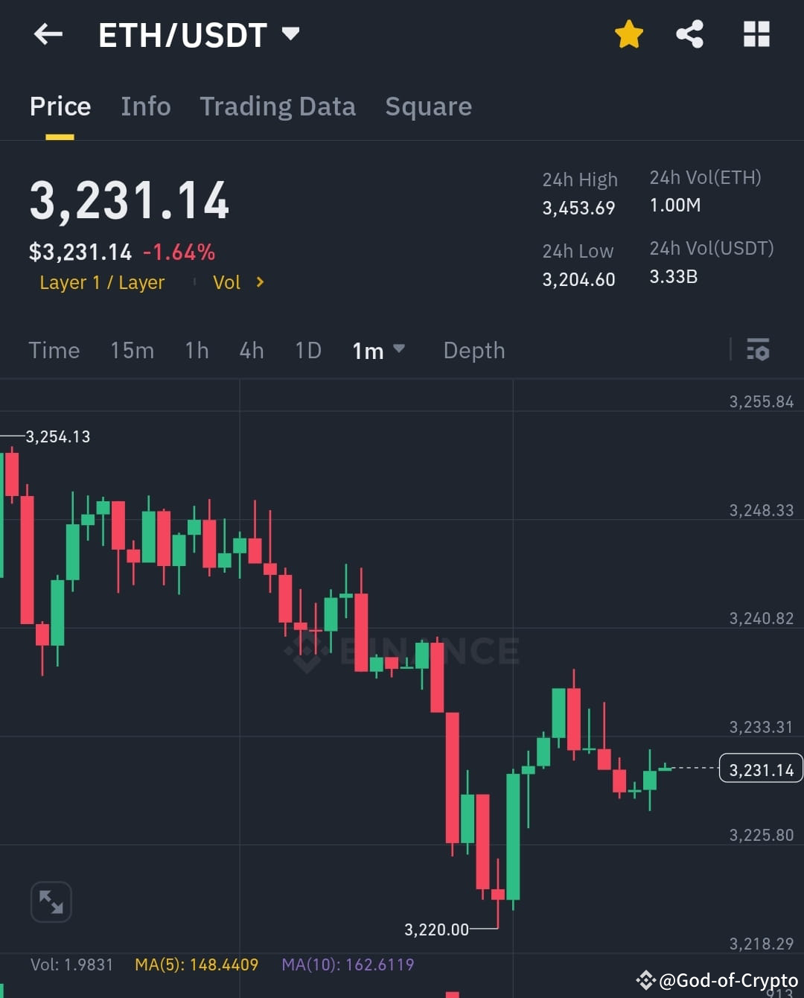Tap the current price label 3,231.14 on chart
The image size is (804, 998).
(x=760, y=768)
